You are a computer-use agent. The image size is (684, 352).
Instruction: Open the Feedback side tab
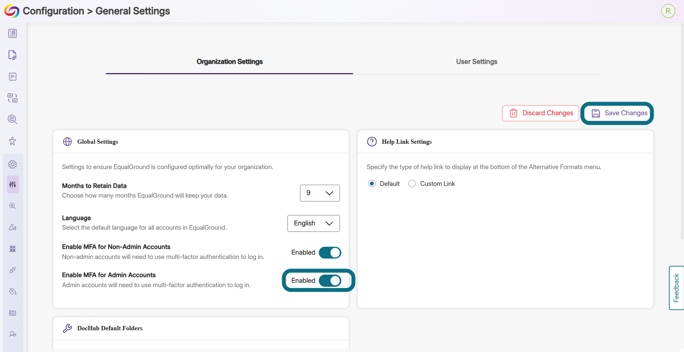[x=676, y=288]
